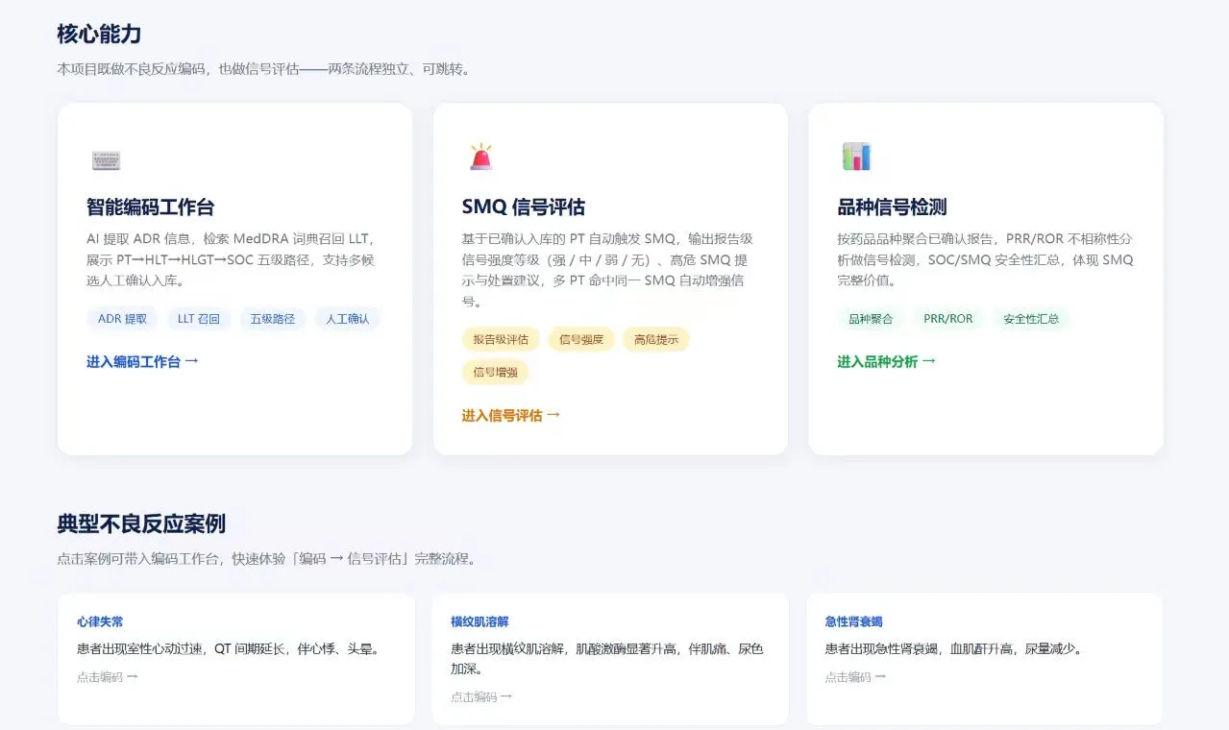Select the LLT 召回 tag
Image resolution: width=1229 pixels, height=730 pixels.
(x=199, y=319)
